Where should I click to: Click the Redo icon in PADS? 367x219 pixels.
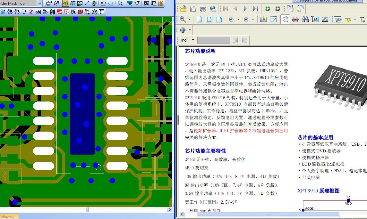110,3
